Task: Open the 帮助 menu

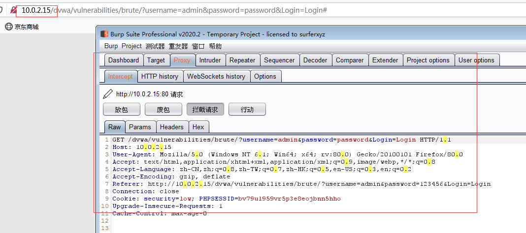Action: (x=215, y=46)
